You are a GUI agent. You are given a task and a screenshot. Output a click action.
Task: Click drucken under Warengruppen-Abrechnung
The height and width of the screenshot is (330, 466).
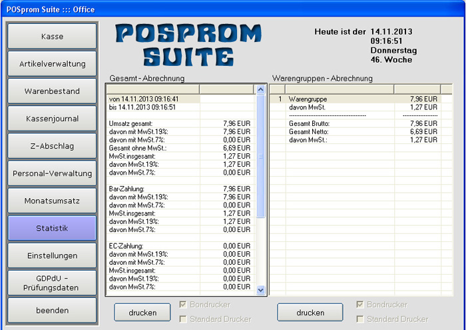click(310, 313)
